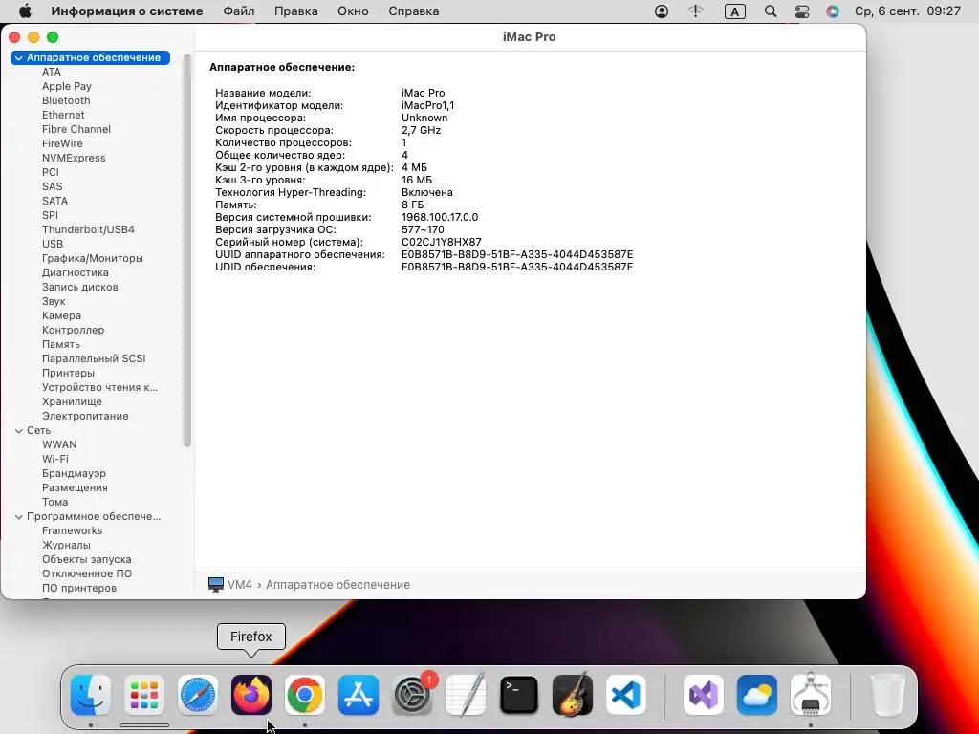
Task: Open keyboard input source menu
Action: tap(735, 11)
